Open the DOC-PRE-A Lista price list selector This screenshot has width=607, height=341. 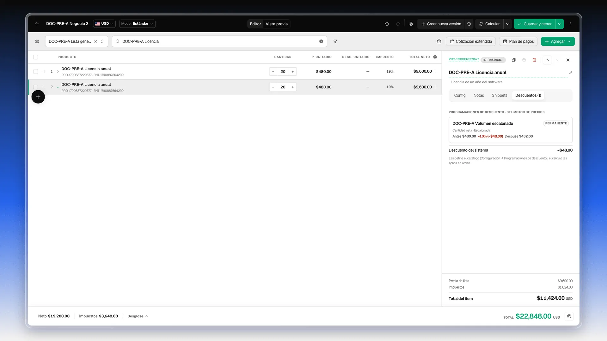[x=77, y=41]
